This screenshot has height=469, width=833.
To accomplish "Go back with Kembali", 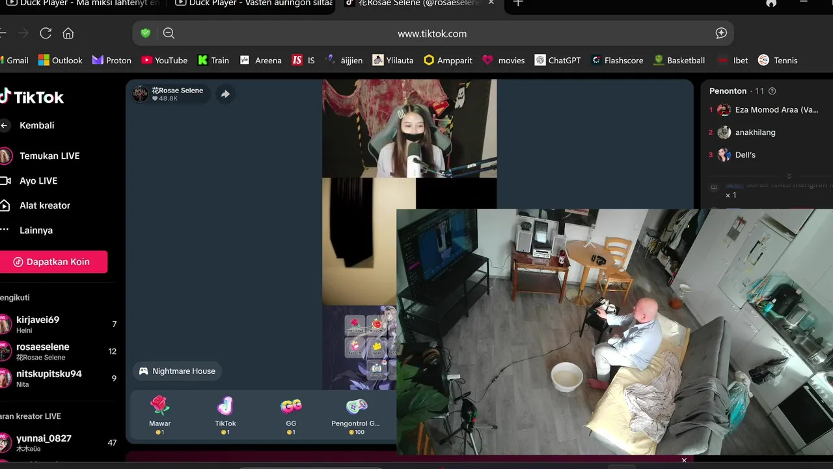I will tap(29, 125).
